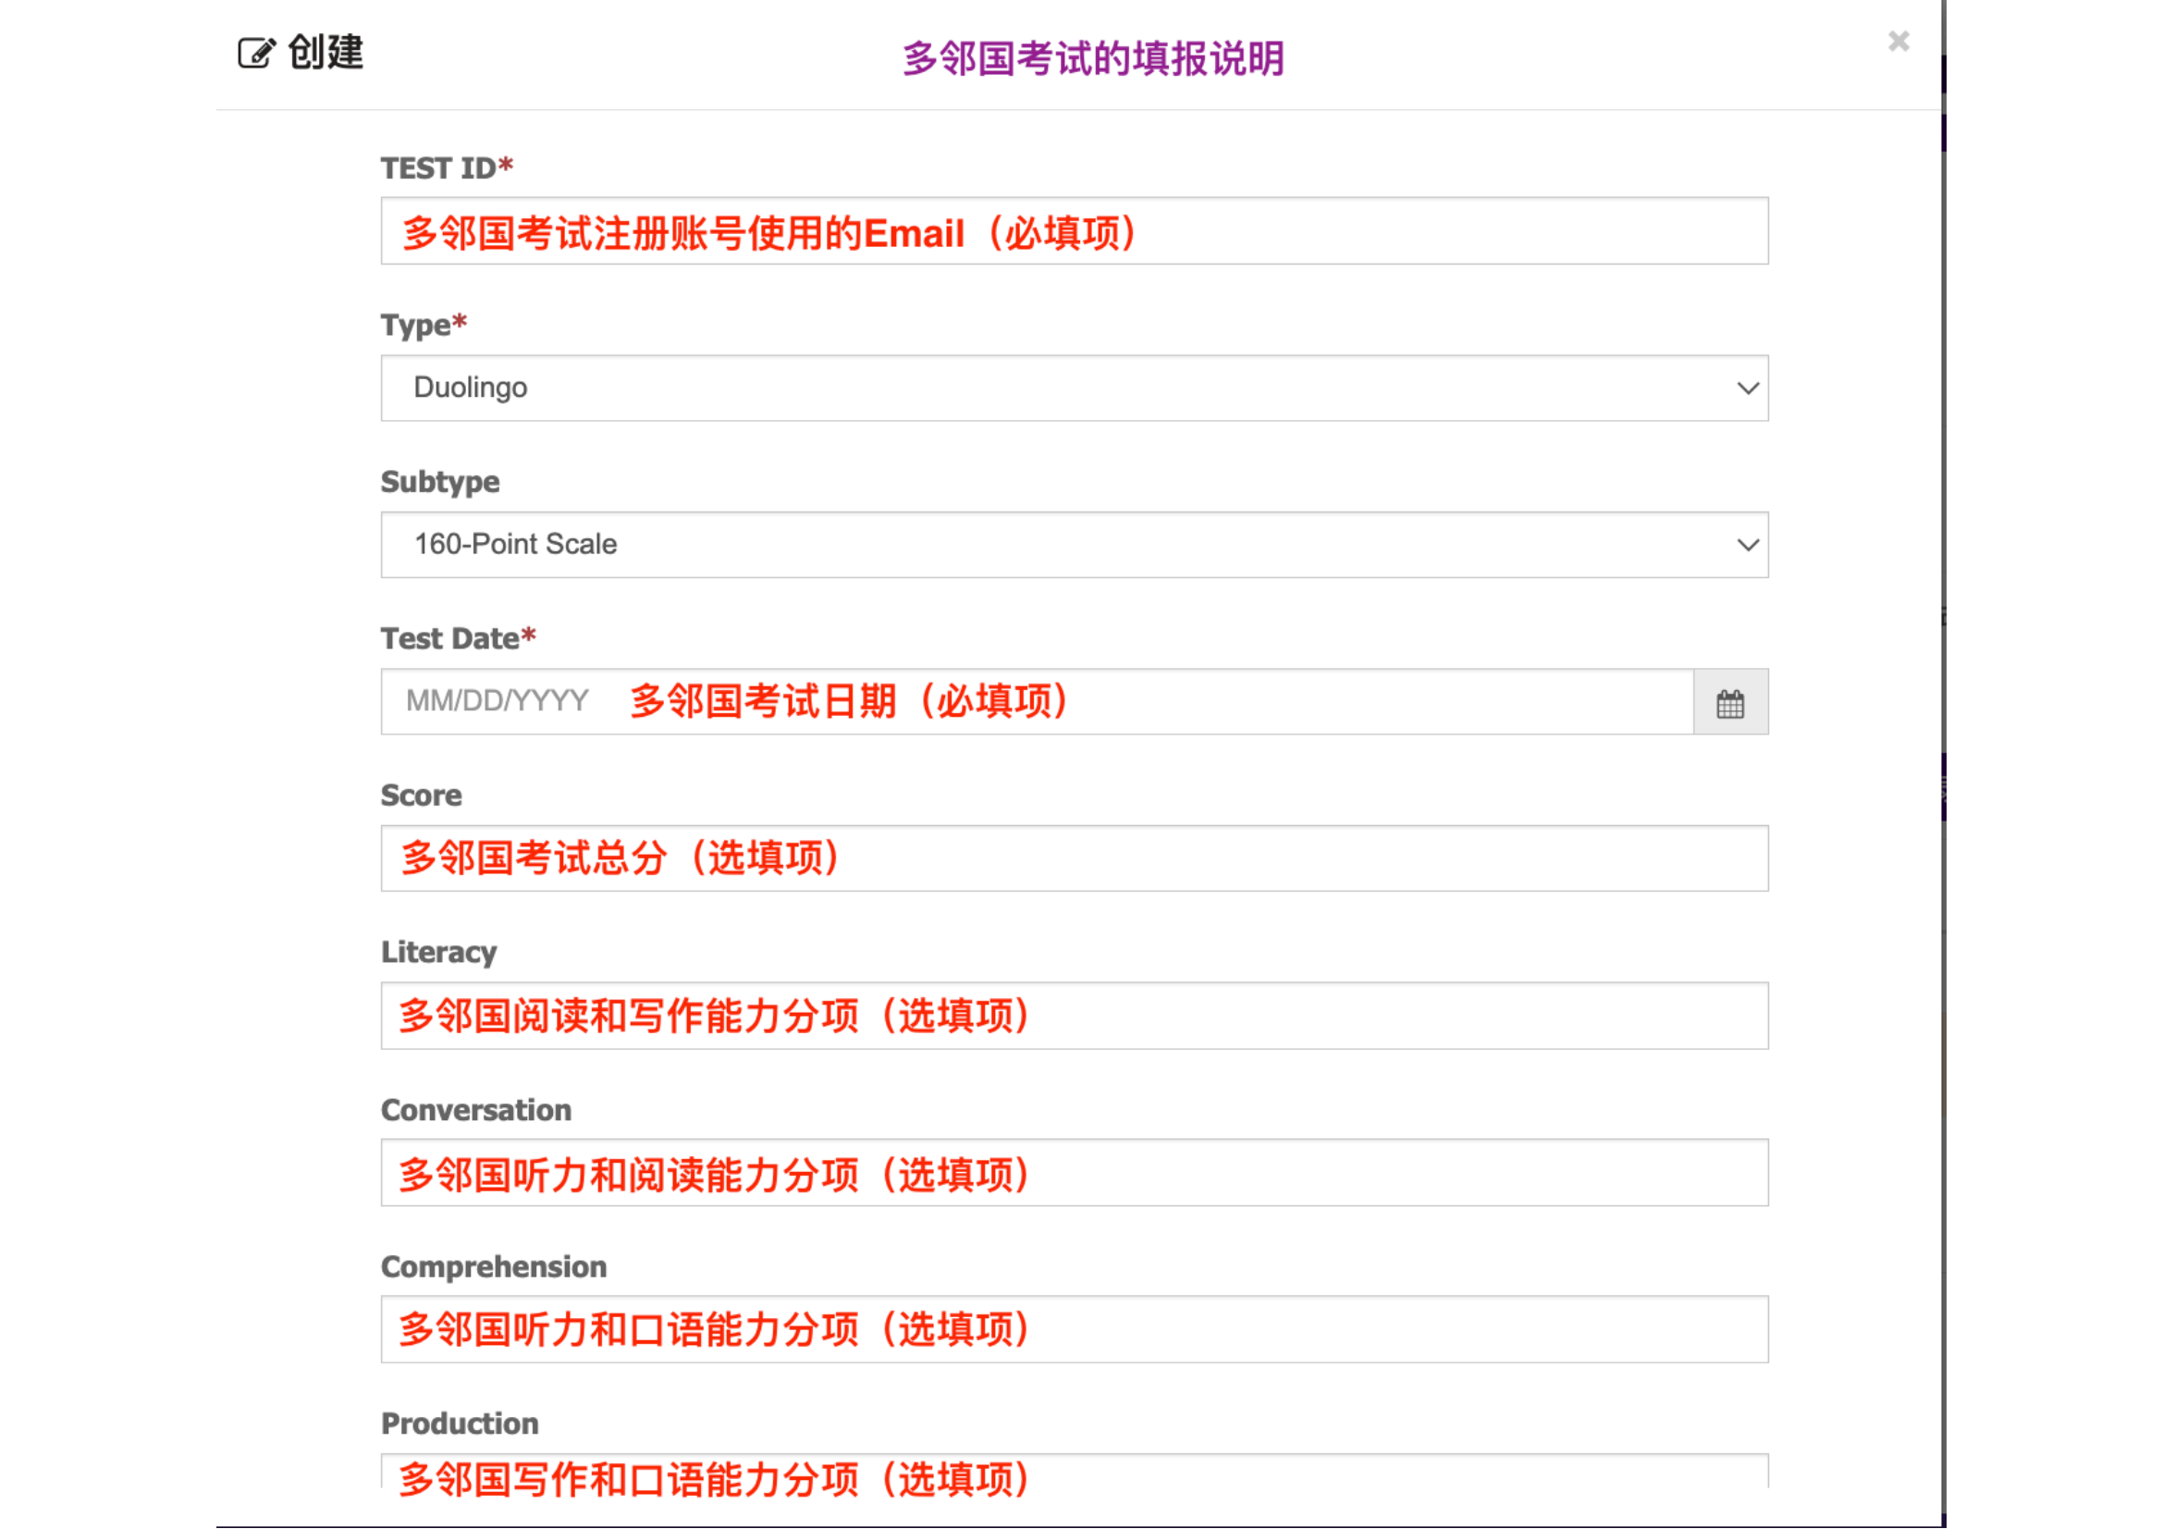2163x1529 pixels.
Task: Click the Literacy label
Action: click(x=438, y=953)
